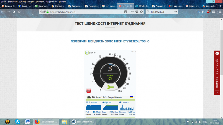Open Skype from the taskbar

pos(18,122)
